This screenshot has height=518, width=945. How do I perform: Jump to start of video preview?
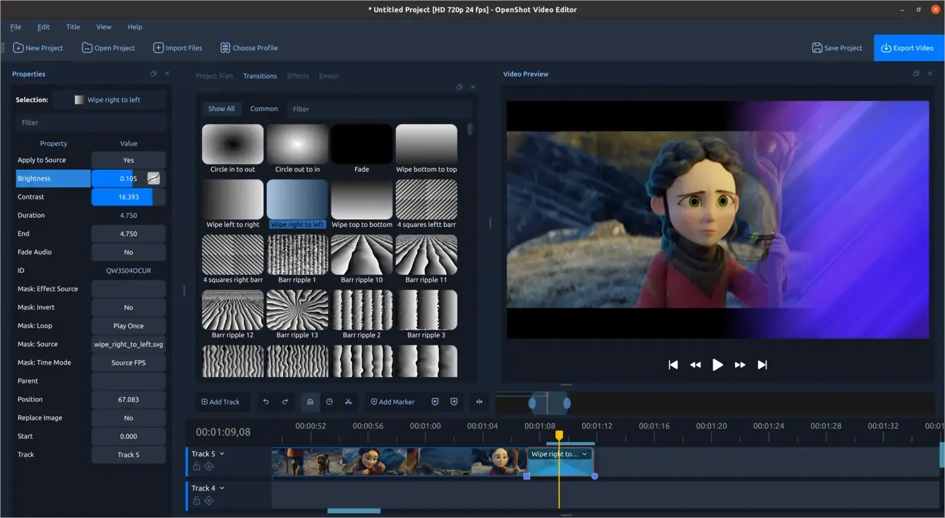pyautogui.click(x=673, y=365)
